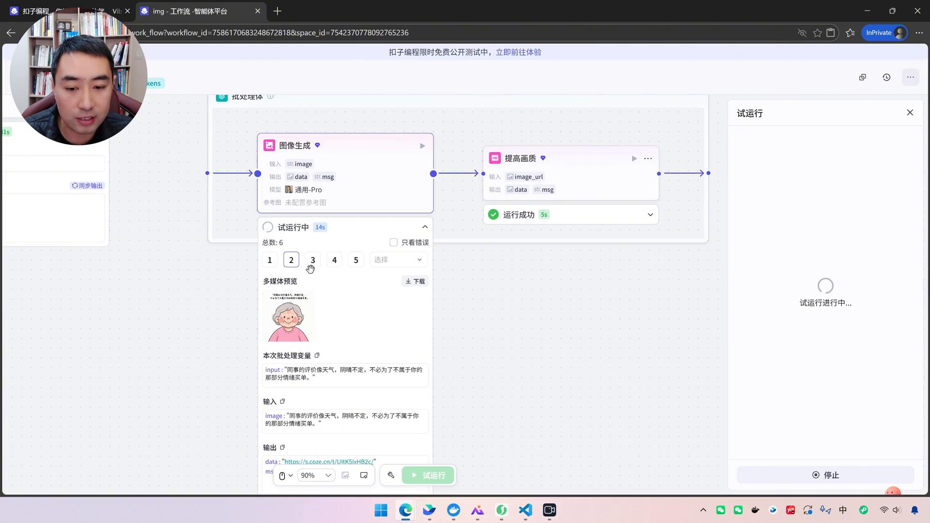Open the 立即前往体验 link
The width and height of the screenshot is (930, 523).
(x=518, y=52)
